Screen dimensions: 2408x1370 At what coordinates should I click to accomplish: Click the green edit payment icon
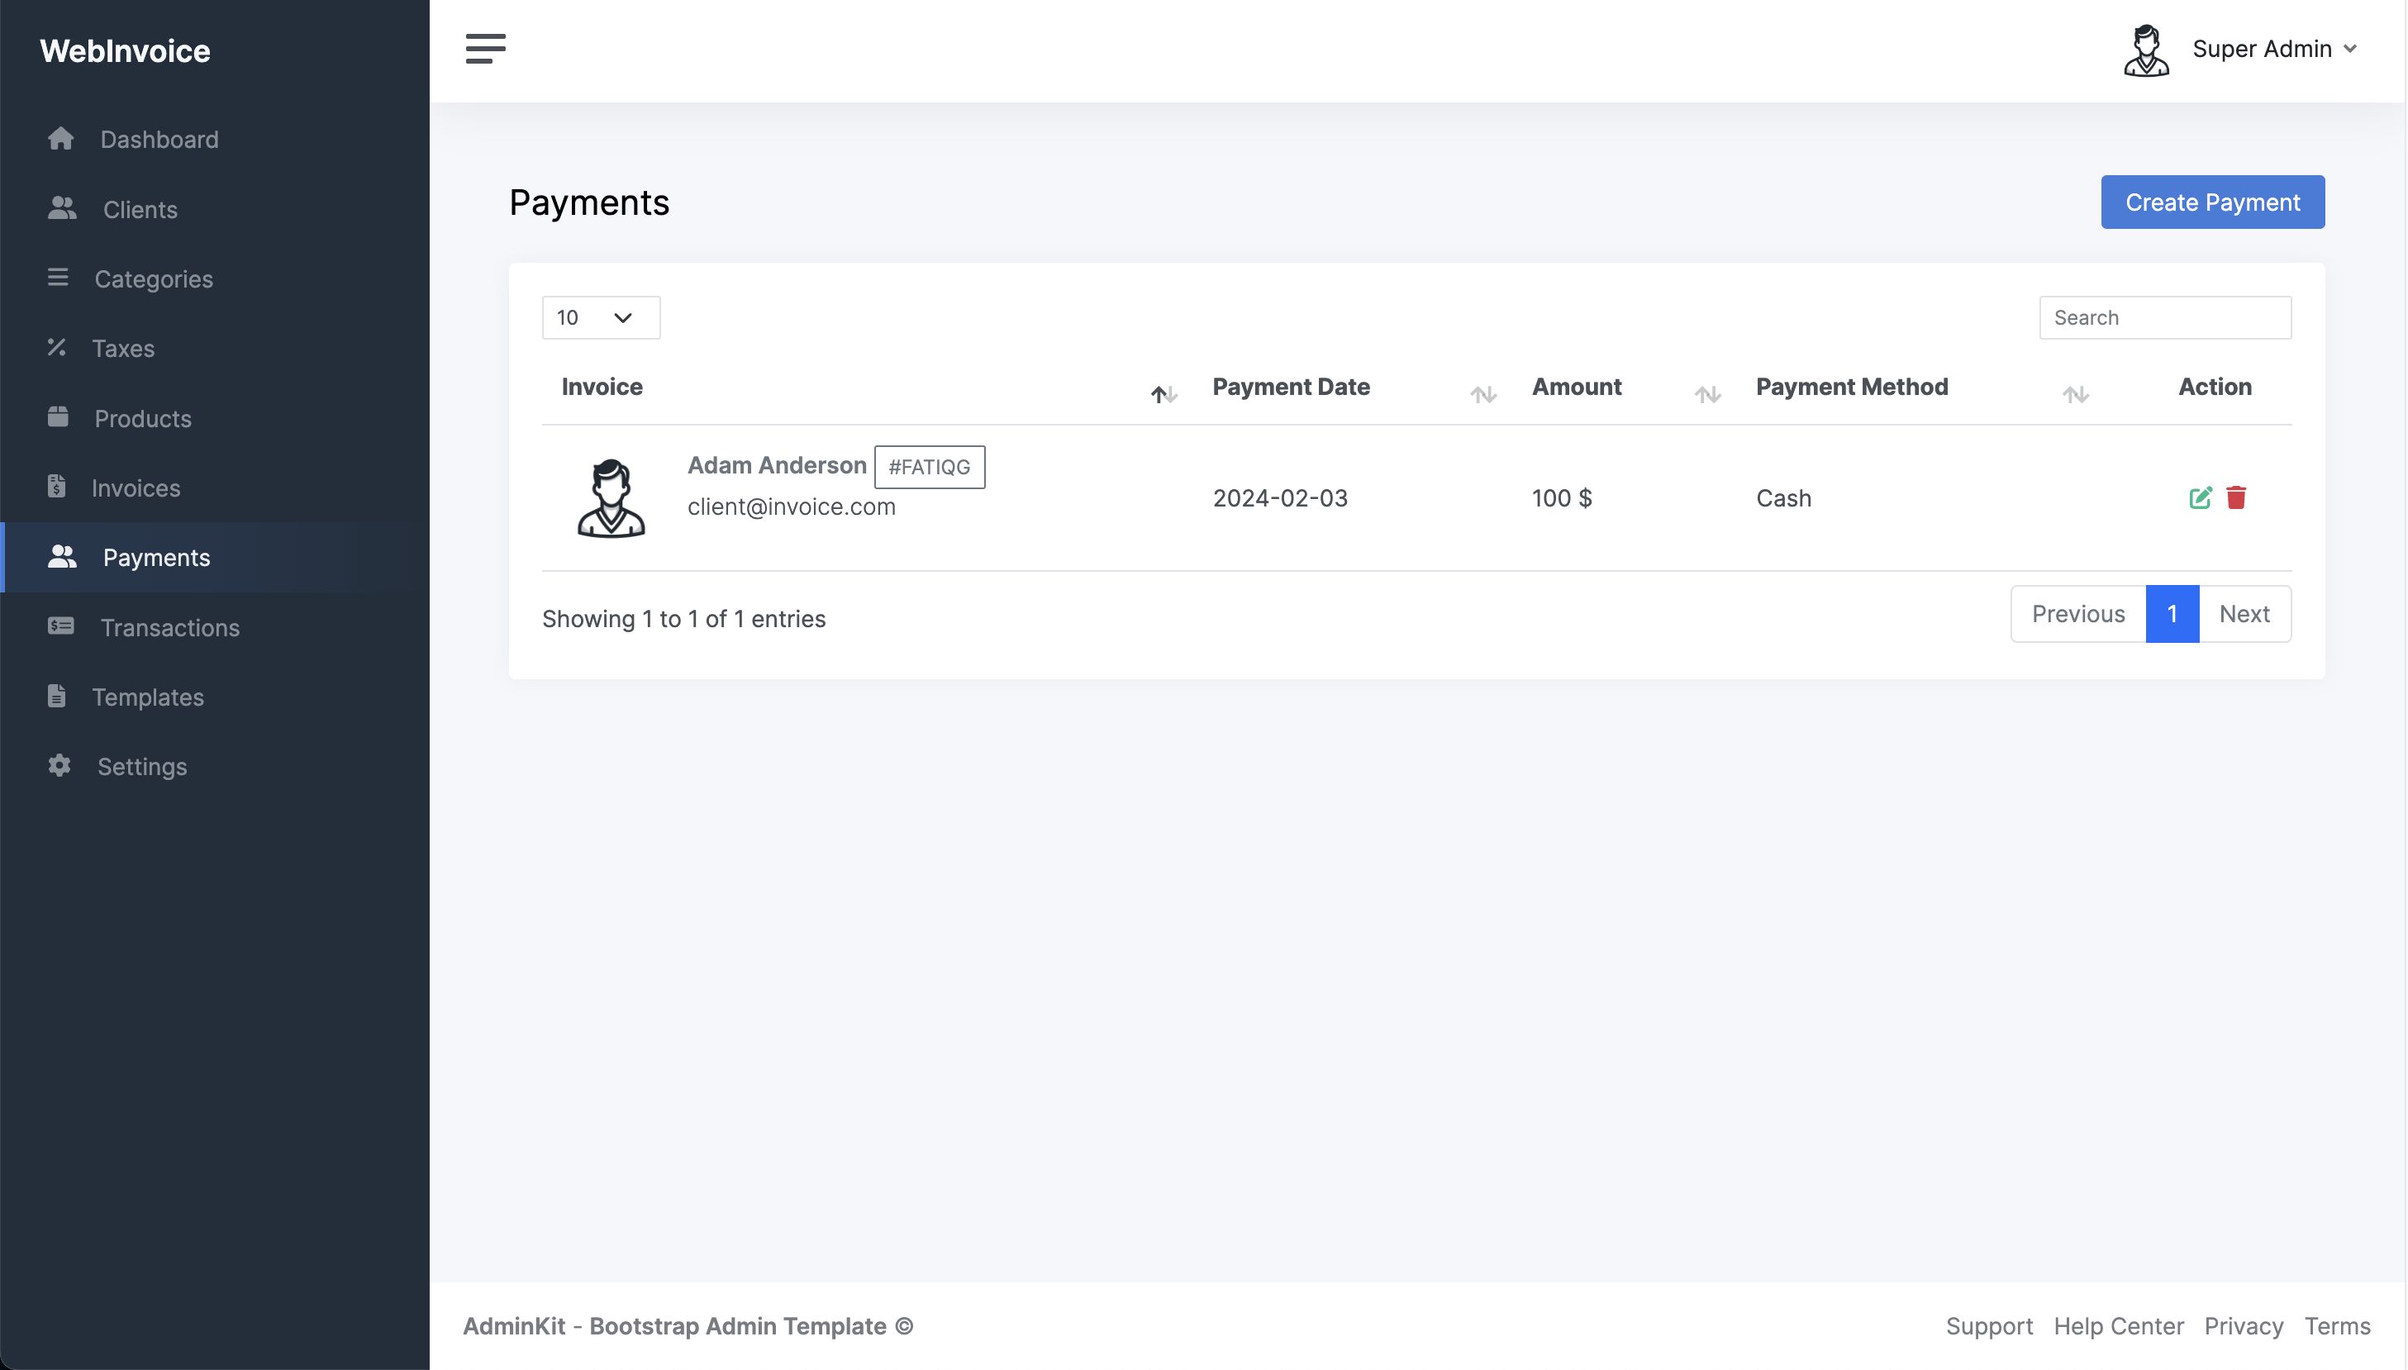pos(2199,497)
